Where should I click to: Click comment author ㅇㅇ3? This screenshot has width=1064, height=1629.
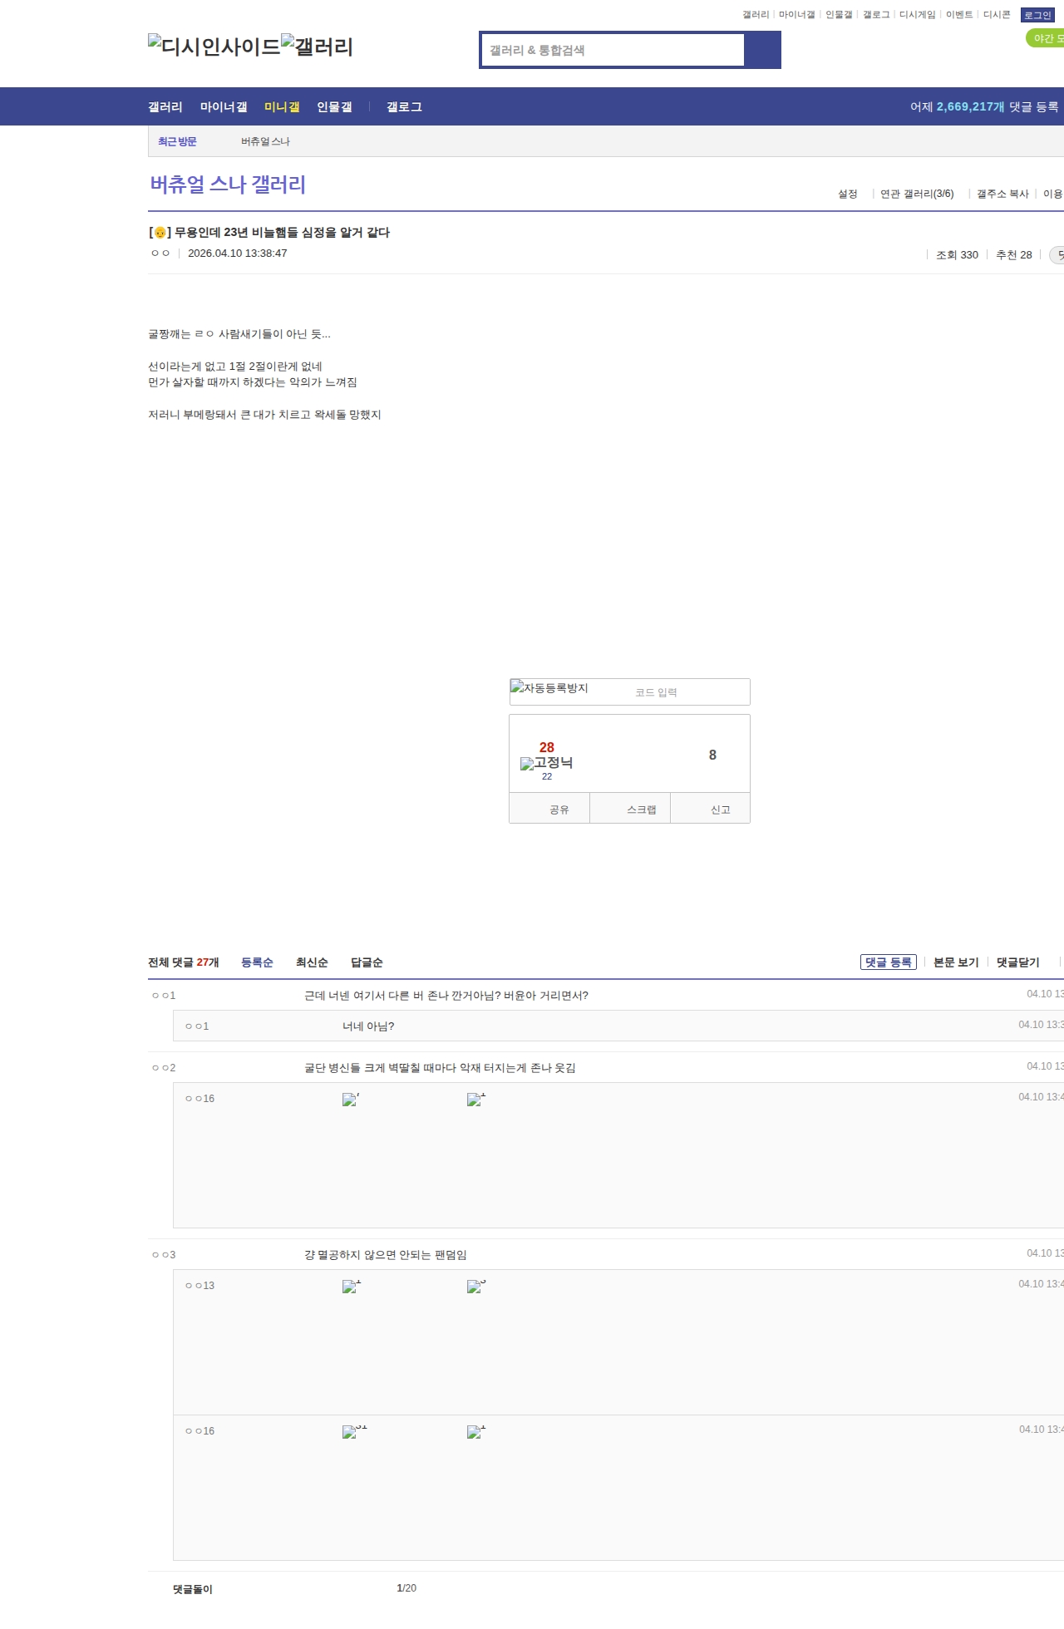click(164, 1255)
